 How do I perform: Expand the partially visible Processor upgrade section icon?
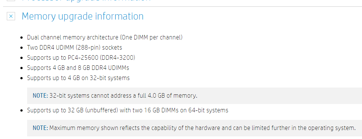(11, 0)
